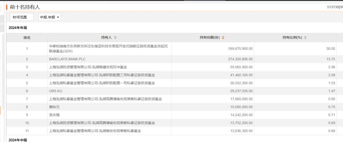Click rank 10 holder 上海泓湖投资管理有限公司 泓湖高腾博喻宏观策略
Viewport: 343px width, 142px height.
(102, 123)
